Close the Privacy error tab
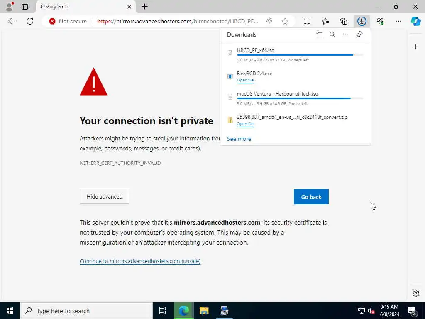The image size is (425, 319). [129, 7]
